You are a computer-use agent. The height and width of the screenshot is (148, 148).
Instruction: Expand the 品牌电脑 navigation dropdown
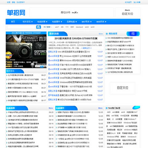(x=72, y=22)
